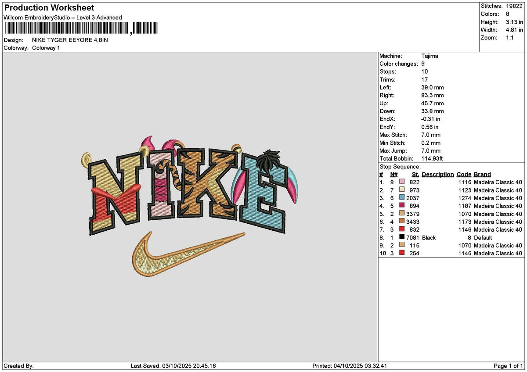The width and height of the screenshot is (527, 372).
Task: Click the design name 'NIKE TYGER EEYORE 4,8IN'
Action: 70,40
